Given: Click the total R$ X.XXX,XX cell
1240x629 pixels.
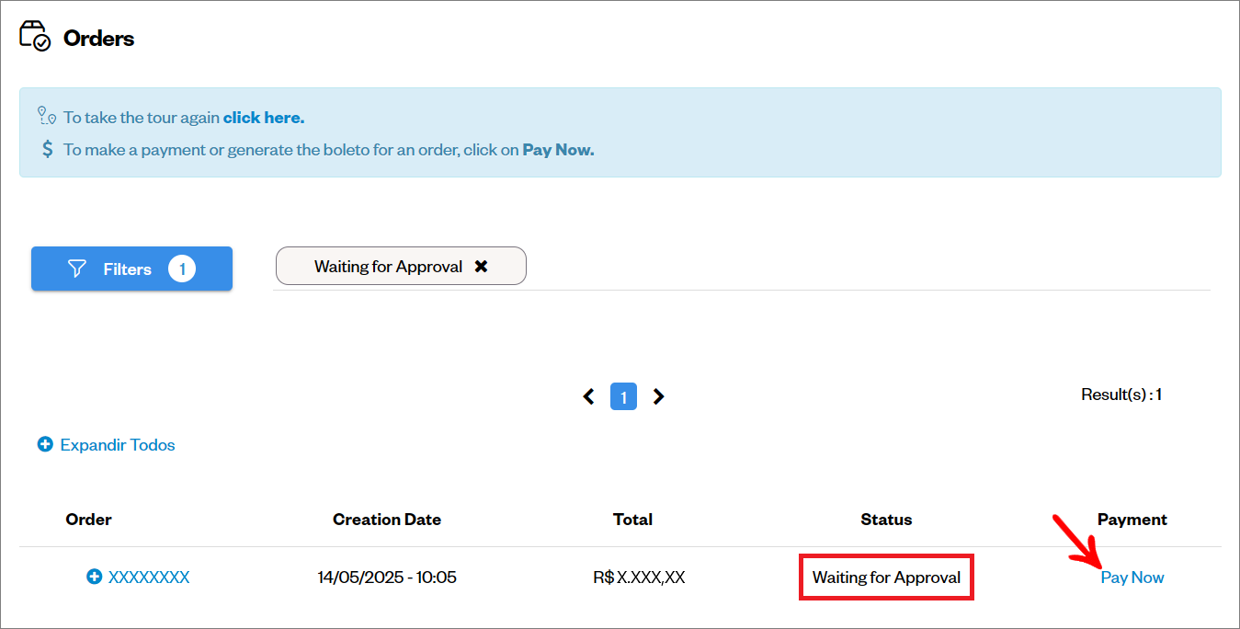Looking at the screenshot, I should [639, 578].
